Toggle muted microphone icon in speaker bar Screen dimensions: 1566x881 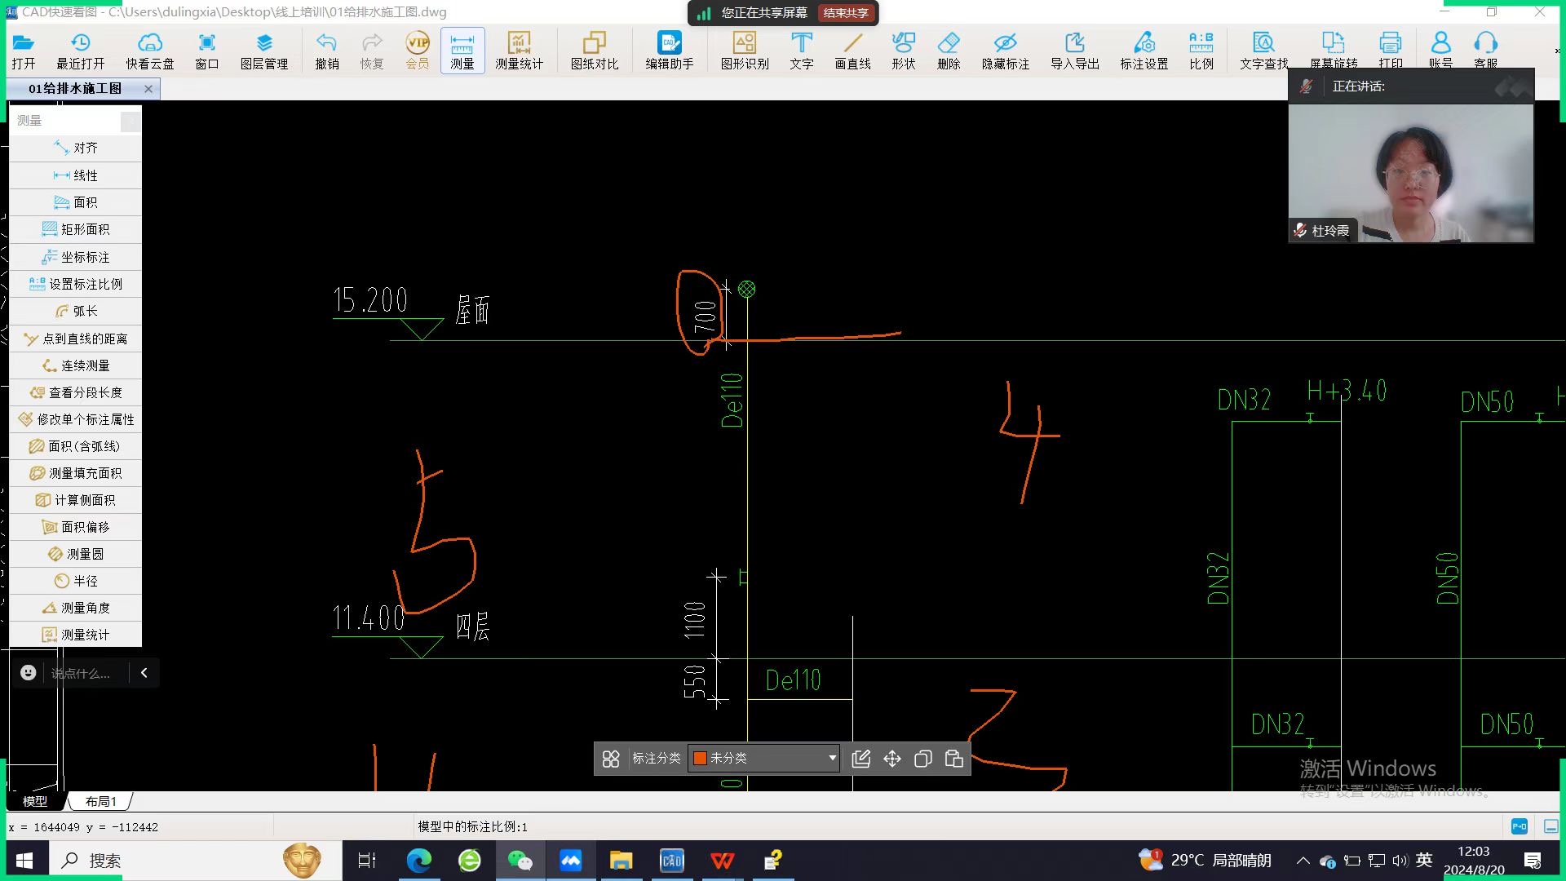click(1307, 86)
